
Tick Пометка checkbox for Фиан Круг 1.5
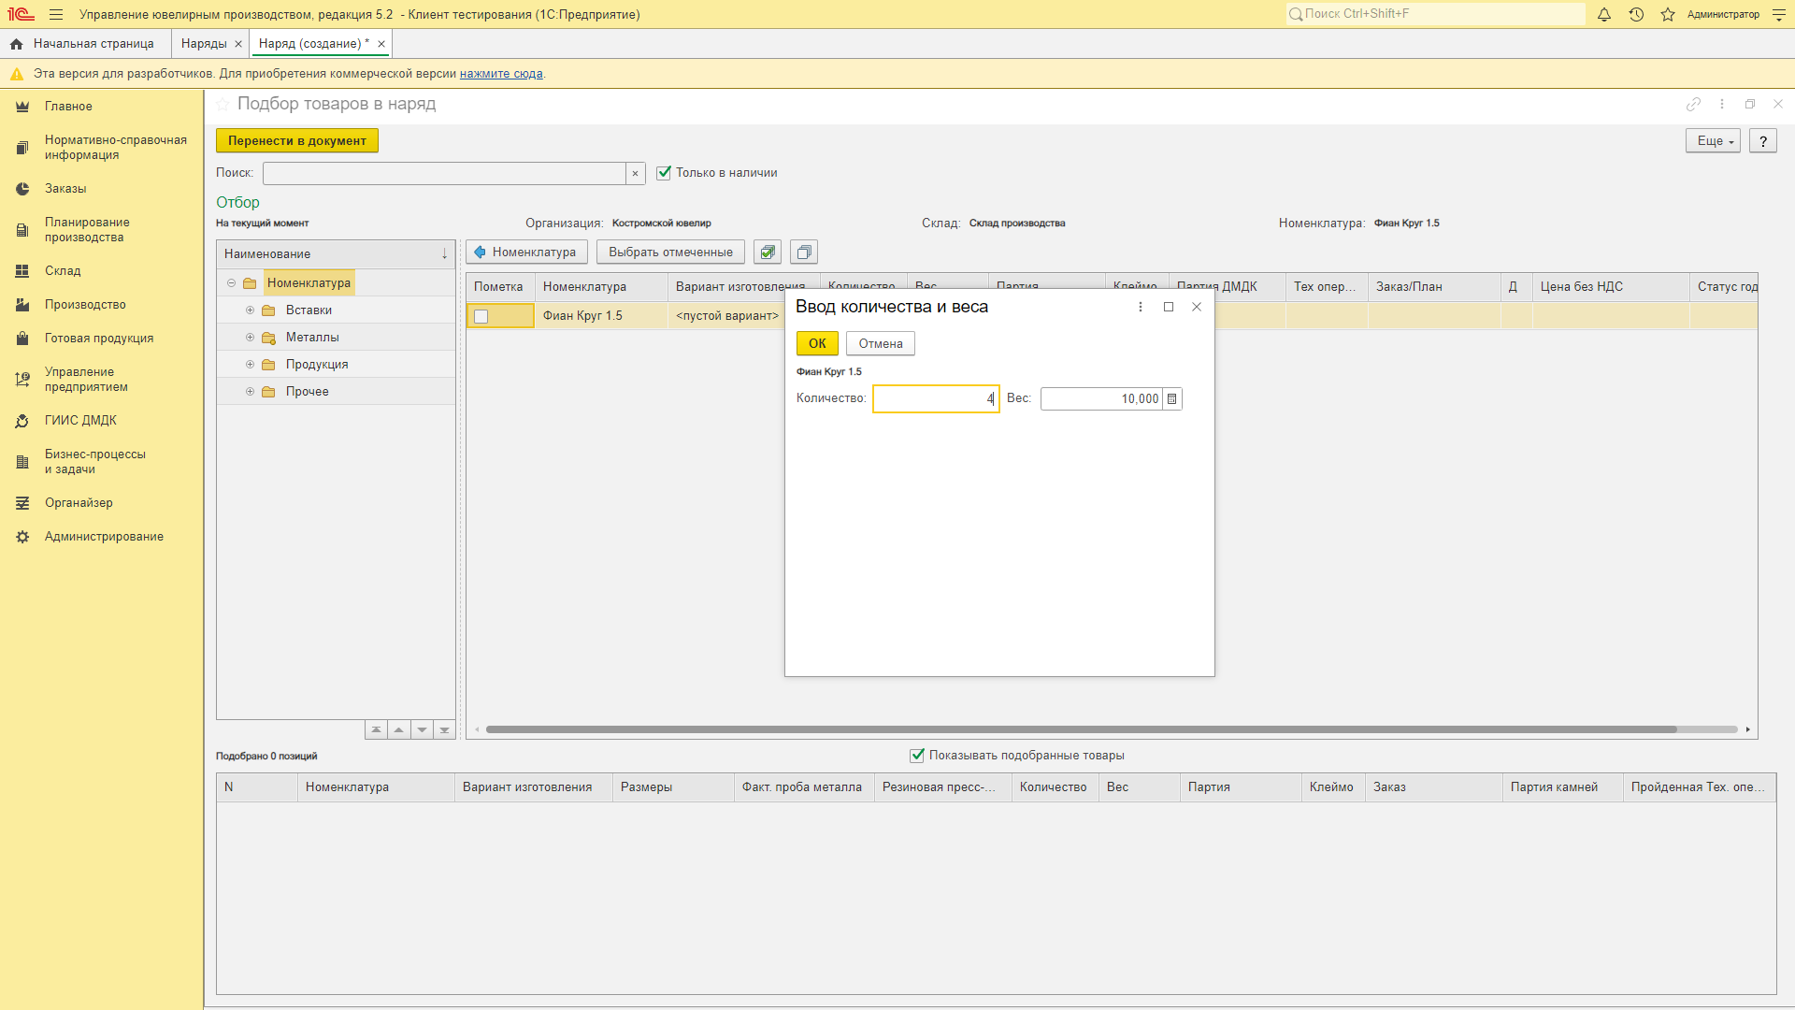pos(481,316)
